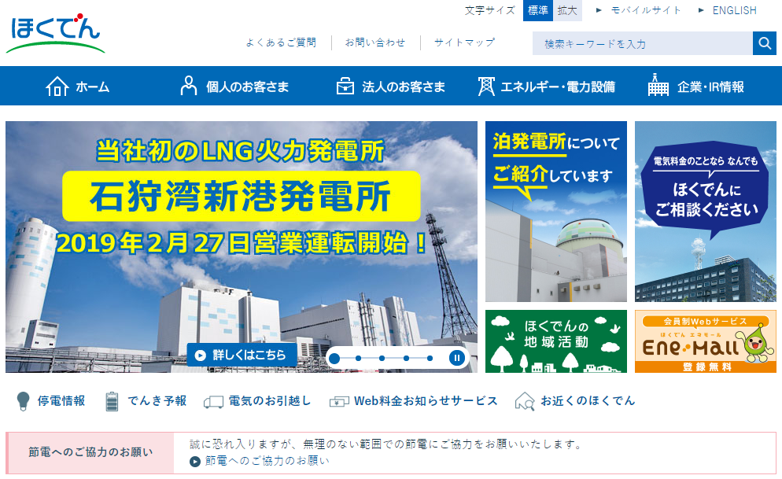Pause the banner slideshow

(457, 358)
